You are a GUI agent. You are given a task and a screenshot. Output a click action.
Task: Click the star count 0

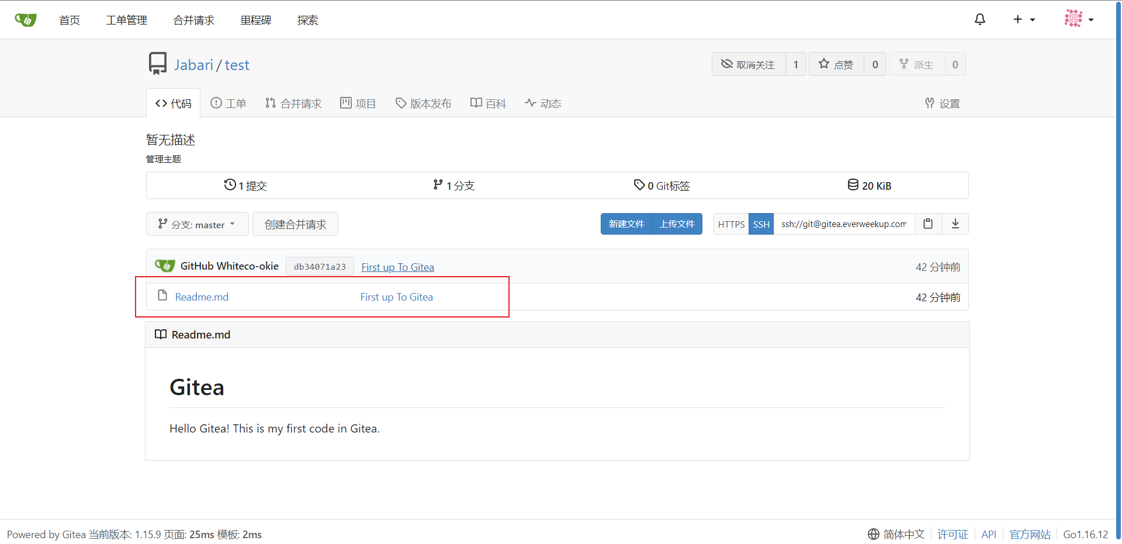coord(875,64)
